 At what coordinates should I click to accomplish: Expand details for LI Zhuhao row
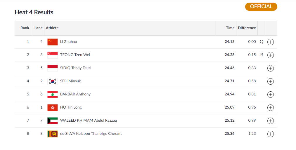271,42
